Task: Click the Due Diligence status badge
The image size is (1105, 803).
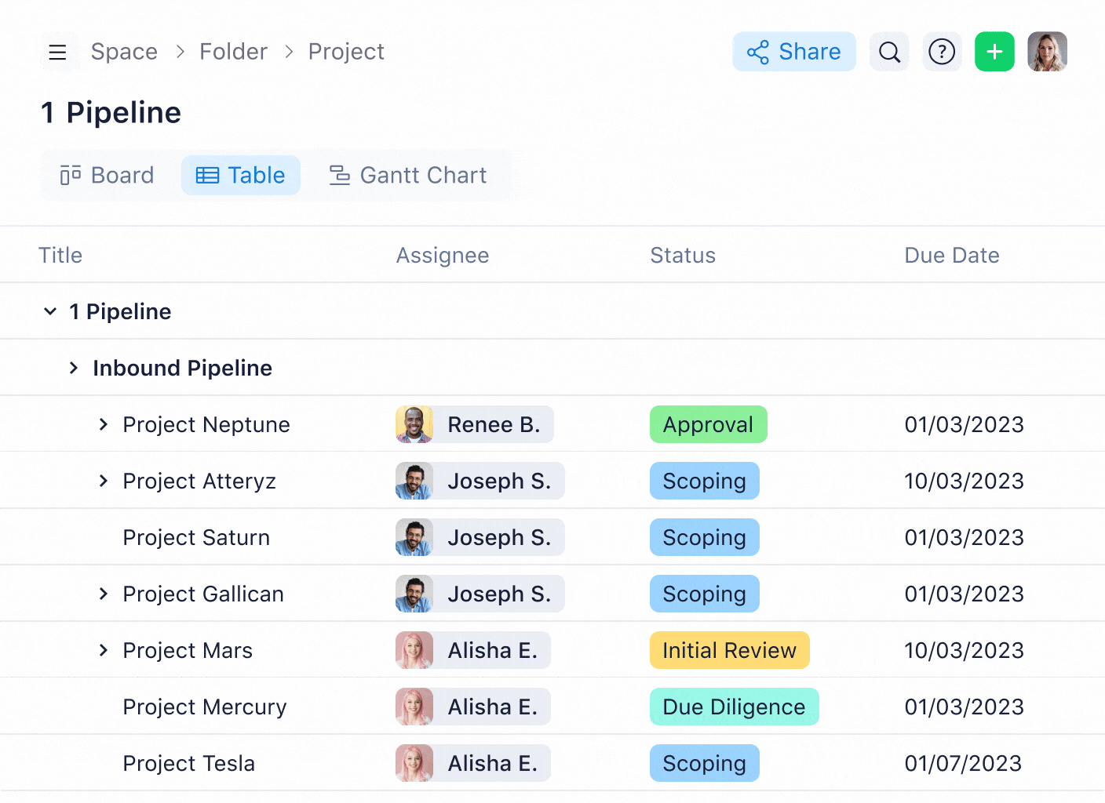Action: coord(735,707)
